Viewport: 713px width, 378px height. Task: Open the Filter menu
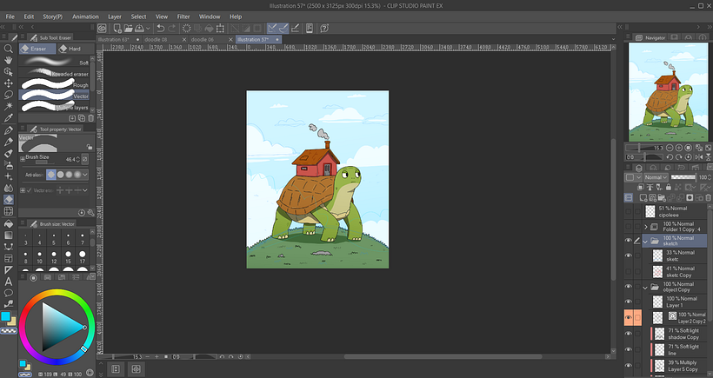(183, 17)
